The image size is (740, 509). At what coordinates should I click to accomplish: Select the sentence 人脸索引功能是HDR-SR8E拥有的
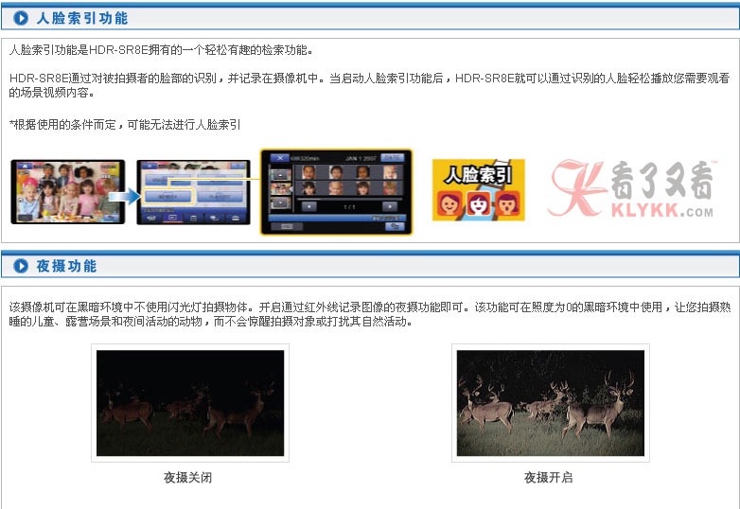(161, 50)
